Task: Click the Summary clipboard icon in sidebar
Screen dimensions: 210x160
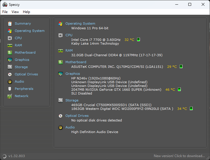Action: (10, 23)
